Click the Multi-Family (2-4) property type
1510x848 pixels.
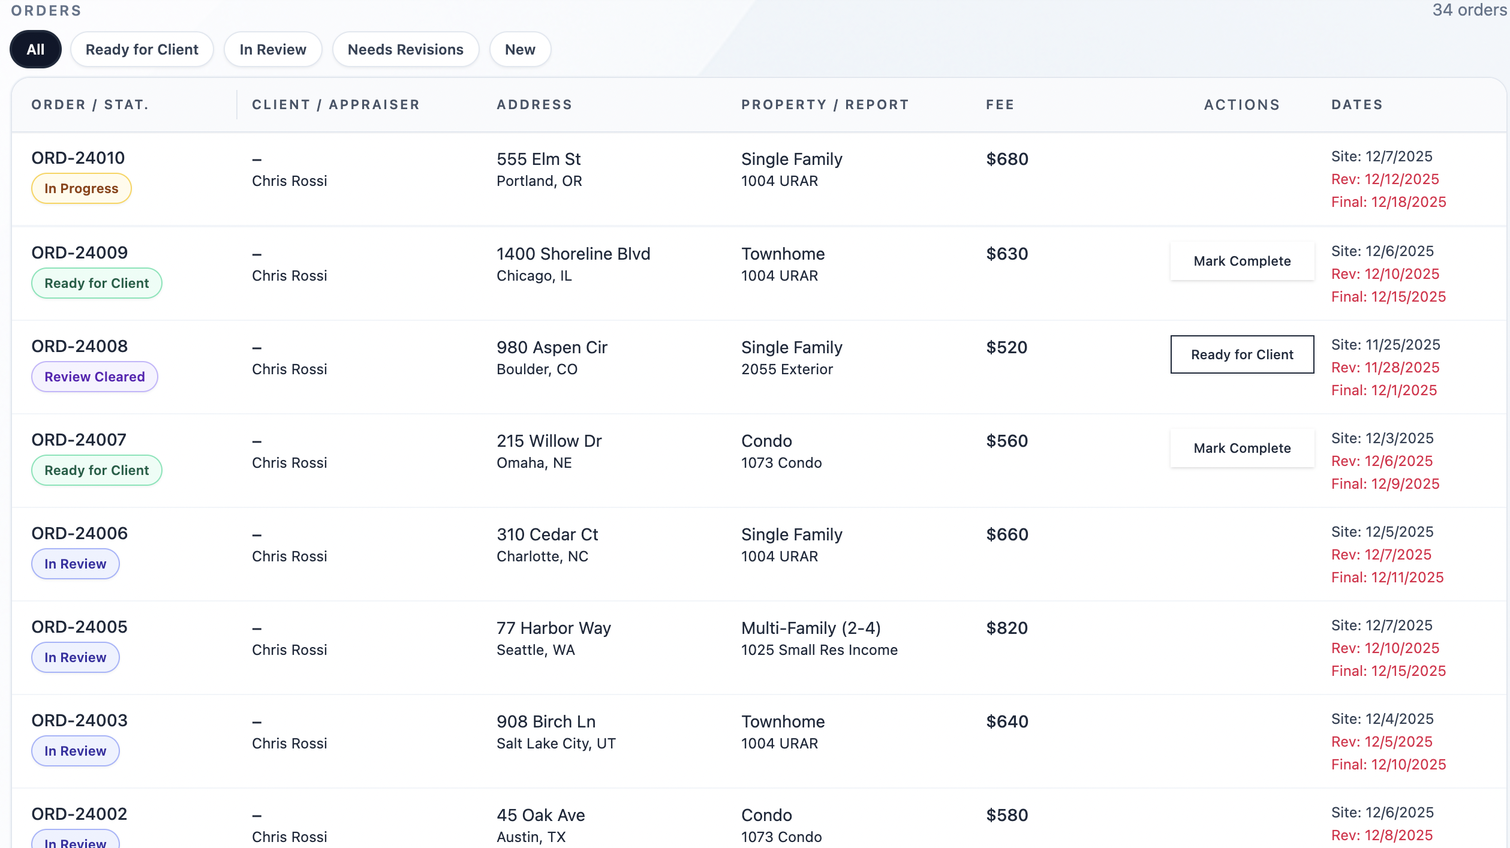pos(811,628)
